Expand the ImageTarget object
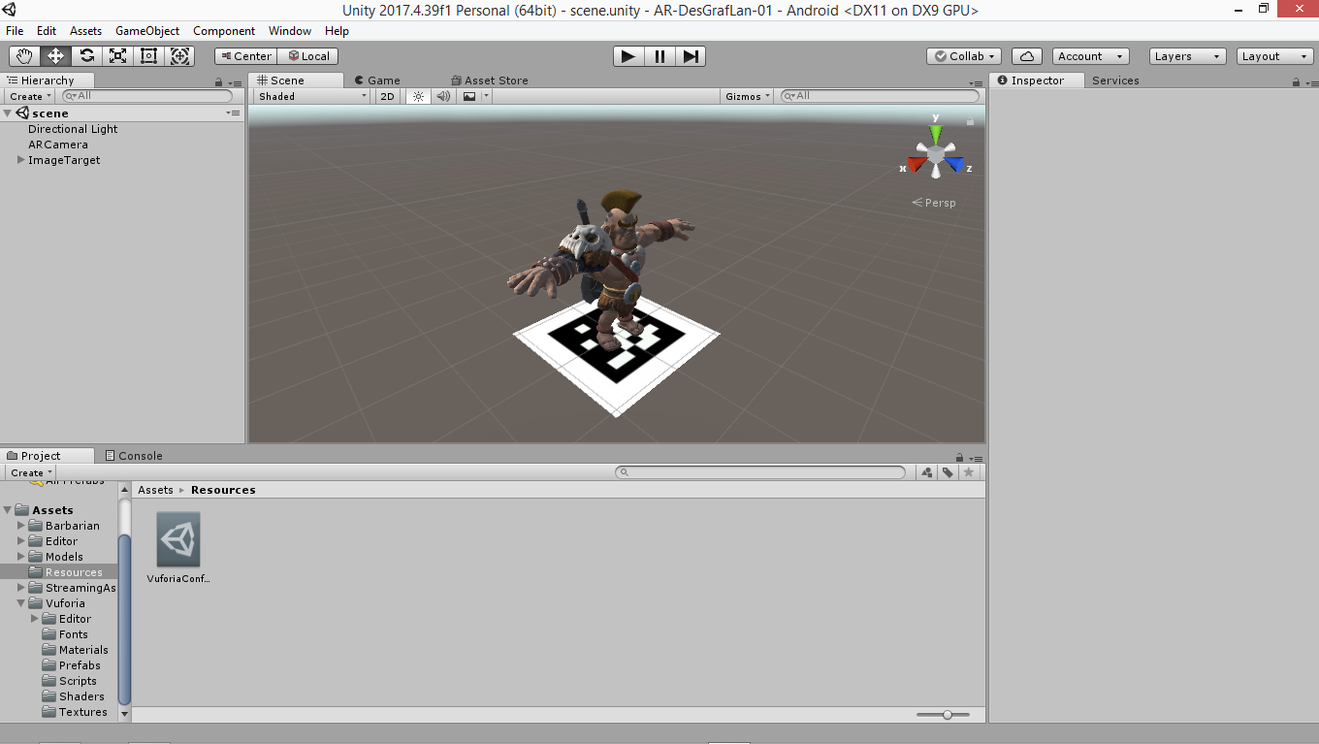Screen dimensions: 1319x744 coord(21,160)
